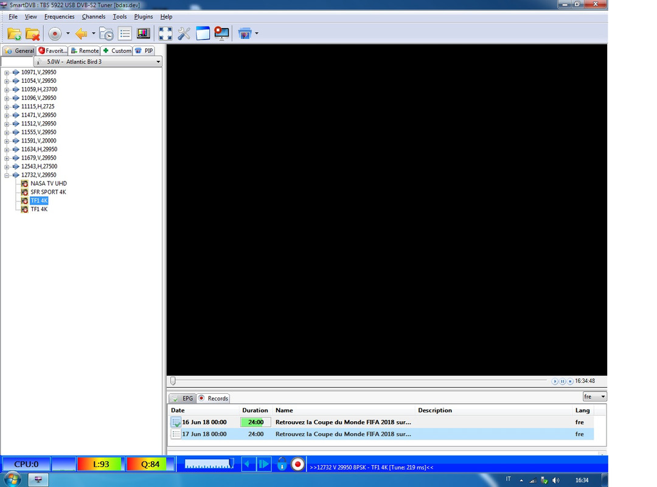Expand the 11471,V,29950 transponder node

(x=7, y=115)
